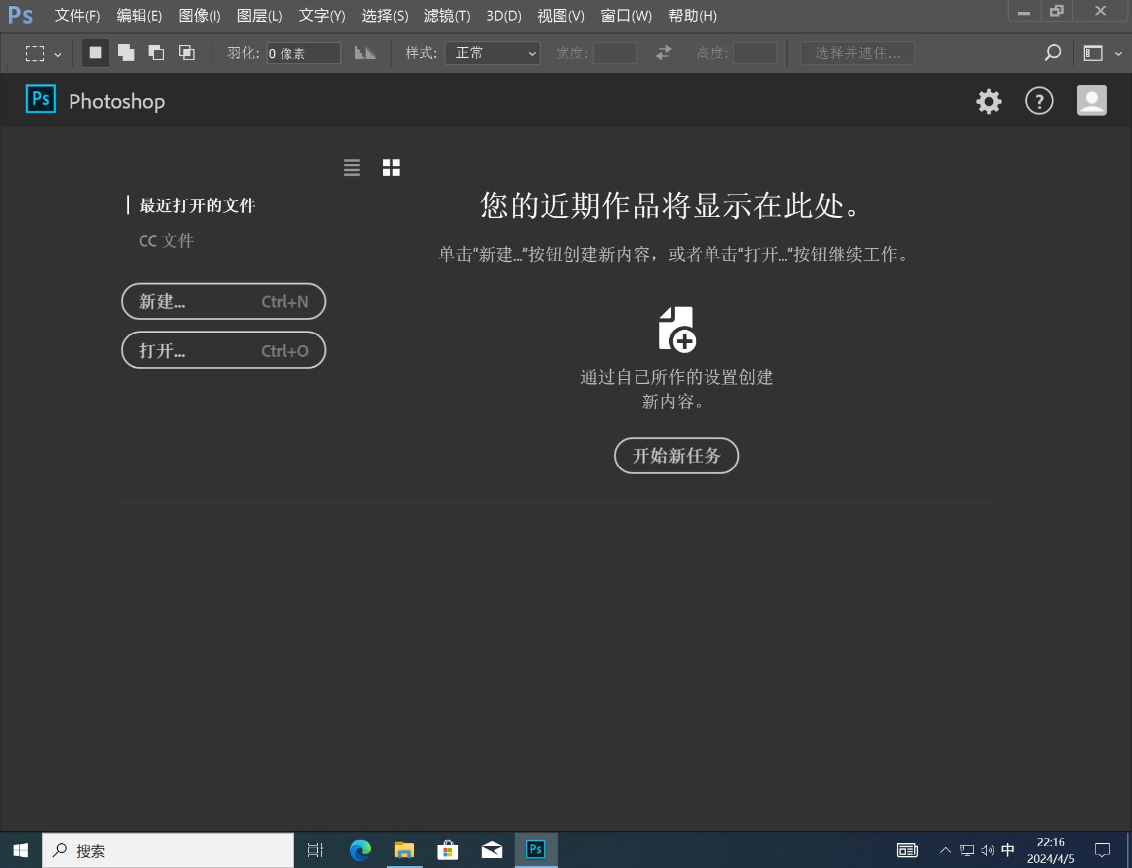Open the Window (窗口) menu

point(626,16)
